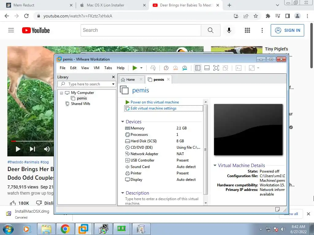Select the Printer device row
This screenshot has height=235, width=314.
pyautogui.click(x=163, y=173)
